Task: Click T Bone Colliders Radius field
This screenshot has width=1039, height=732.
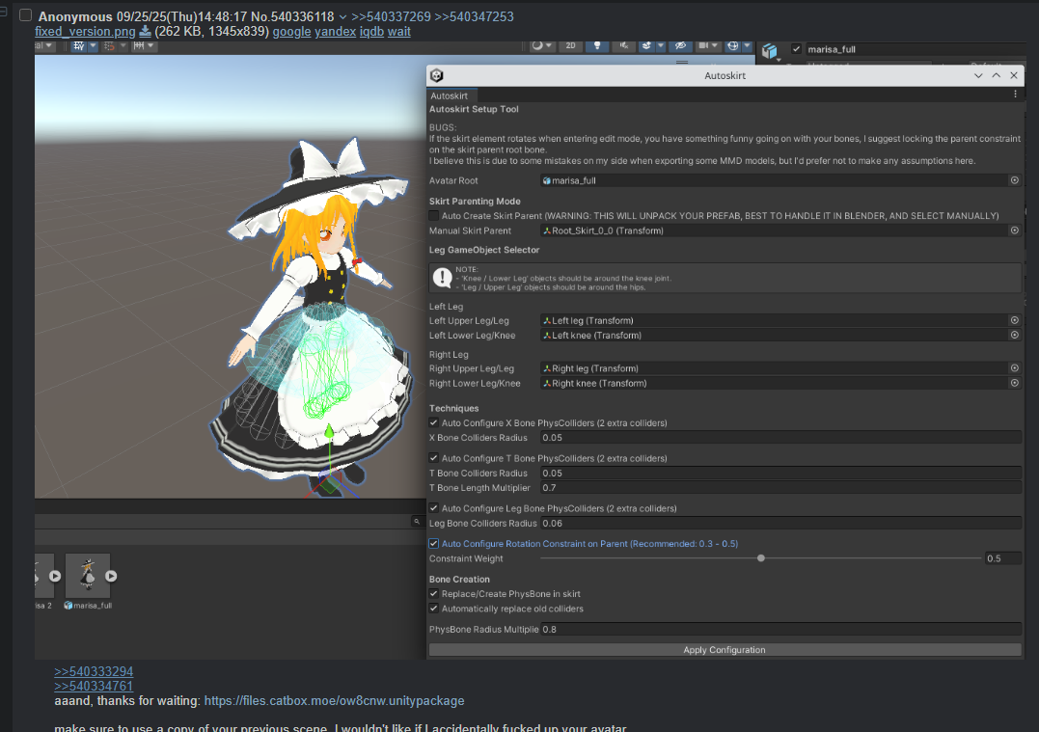Action: [x=780, y=473]
